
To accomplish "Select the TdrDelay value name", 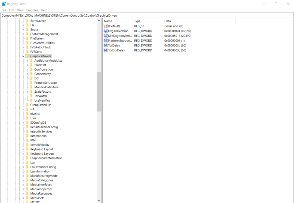I will point(114,46).
